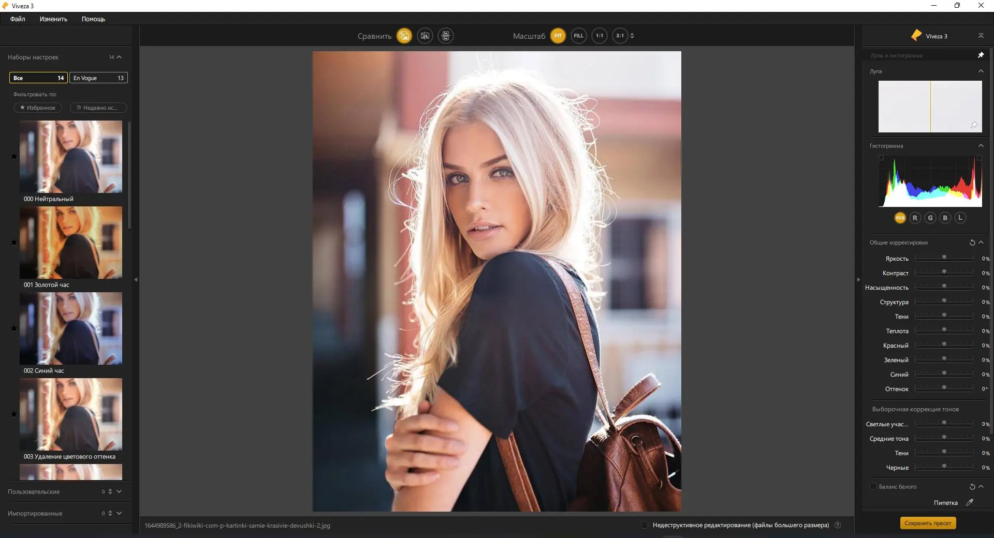Click the Контраст slider
This screenshot has height=538, width=994.
pos(944,272)
